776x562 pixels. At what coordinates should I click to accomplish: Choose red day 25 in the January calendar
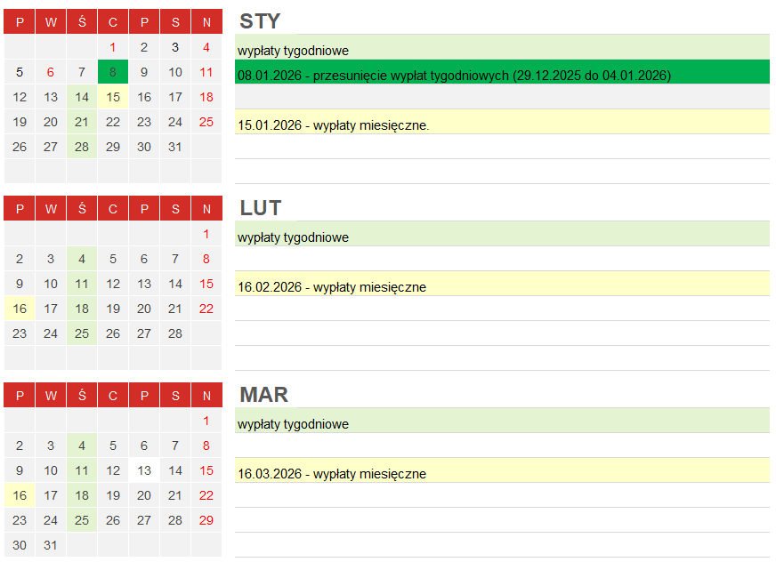206,122
